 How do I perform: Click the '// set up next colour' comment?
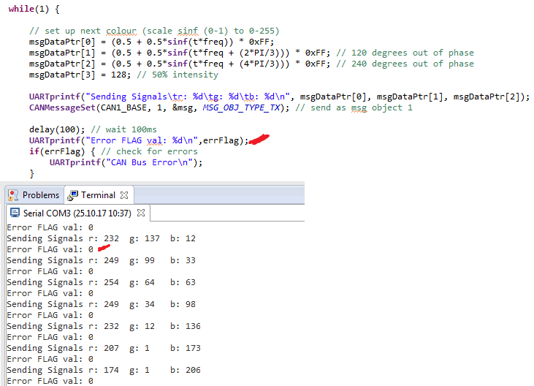point(154,31)
